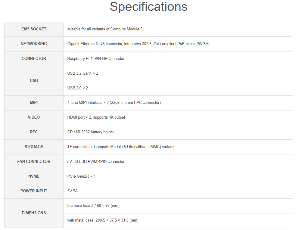Select the CM5 SOCKET row label
This screenshot has height=230, width=296.
(34, 29)
